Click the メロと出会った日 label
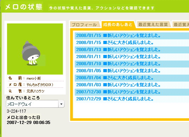Viewport: 189px width, 137px height. (x=23, y=117)
